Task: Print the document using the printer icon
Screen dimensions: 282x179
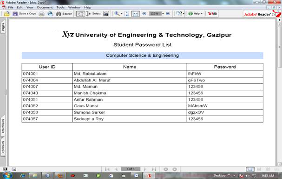Action: coord(41,14)
